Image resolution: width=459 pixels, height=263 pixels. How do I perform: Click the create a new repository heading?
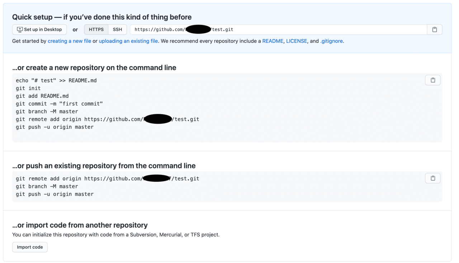tap(94, 67)
